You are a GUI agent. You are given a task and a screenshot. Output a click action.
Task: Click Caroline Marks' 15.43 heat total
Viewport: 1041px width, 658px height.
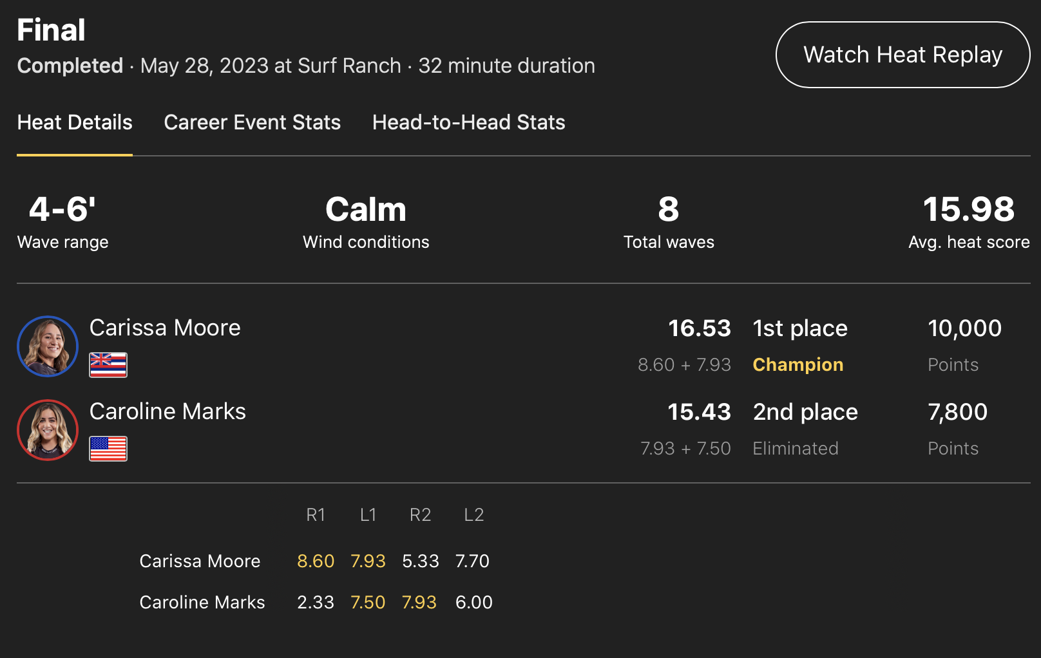tap(699, 412)
